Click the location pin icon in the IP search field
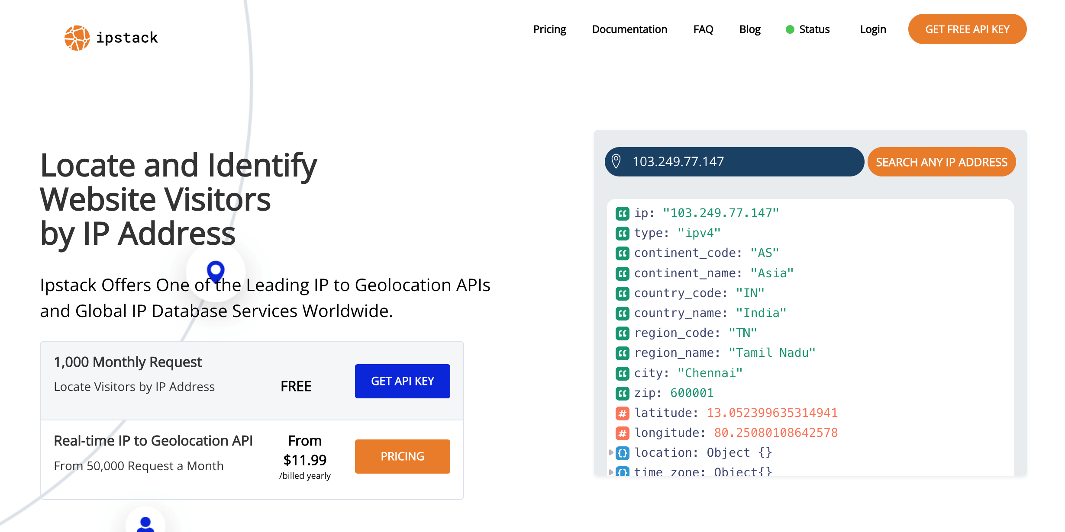The height and width of the screenshot is (532, 1065). 616,161
